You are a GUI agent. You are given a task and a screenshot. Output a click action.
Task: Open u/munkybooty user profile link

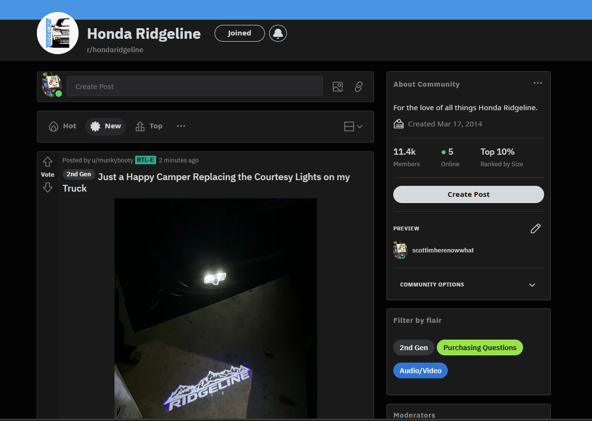click(x=113, y=160)
